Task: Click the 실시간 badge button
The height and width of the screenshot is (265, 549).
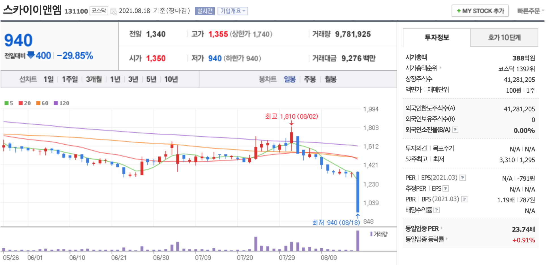Action: pos(205,11)
